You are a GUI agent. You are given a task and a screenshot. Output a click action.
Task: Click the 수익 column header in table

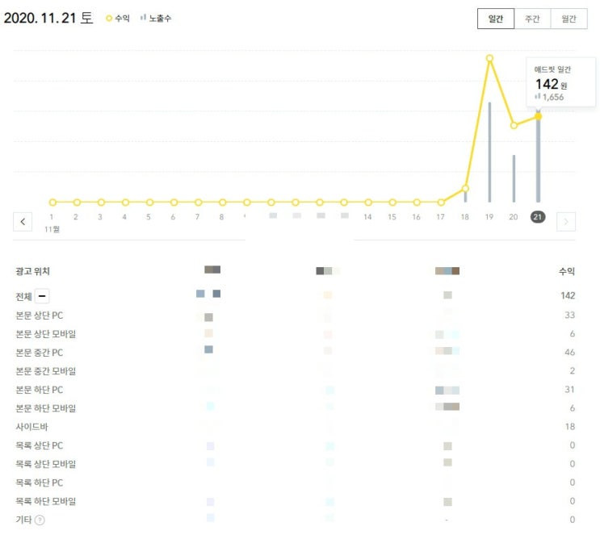click(567, 271)
